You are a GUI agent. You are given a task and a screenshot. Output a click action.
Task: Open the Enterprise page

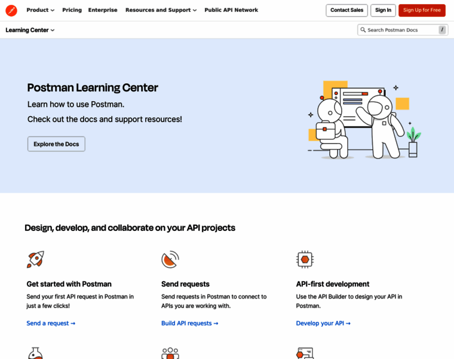click(x=103, y=10)
